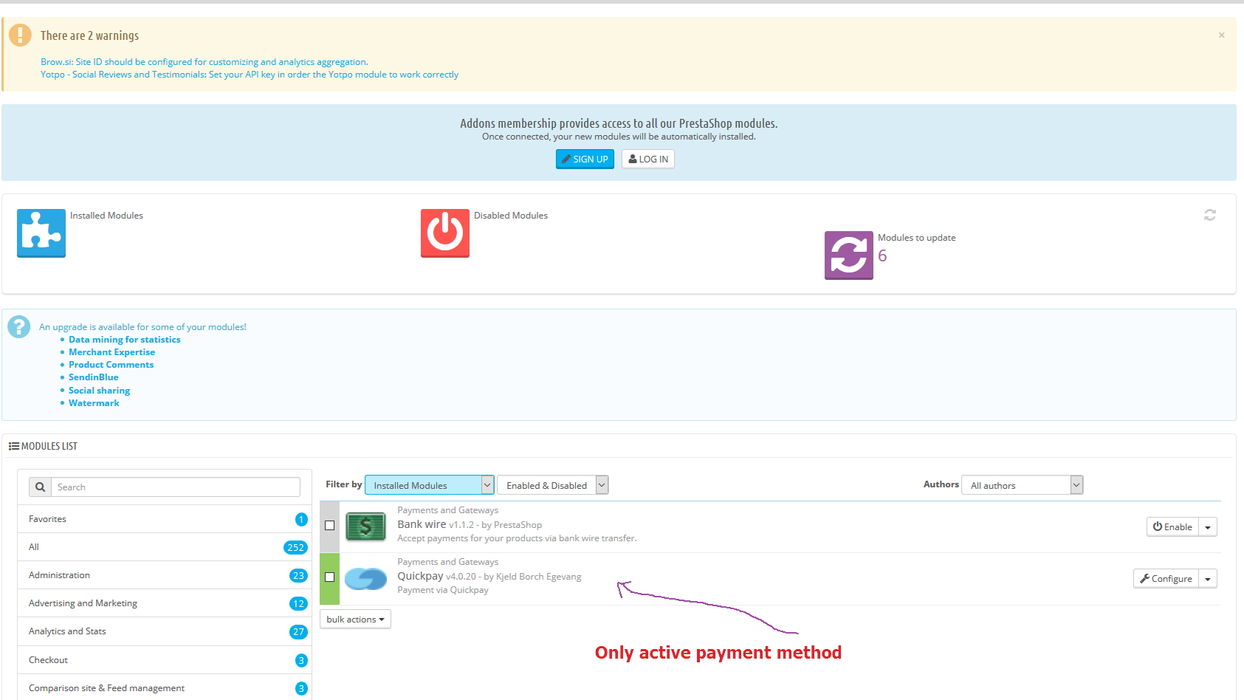Open the bulk actions dropdown
1244x700 pixels.
[355, 620]
